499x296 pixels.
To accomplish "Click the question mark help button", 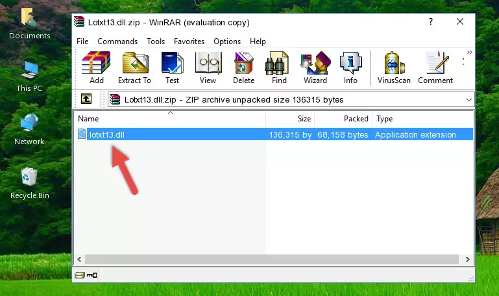I will click(x=431, y=21).
